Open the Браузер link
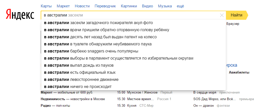Image resolution: width=259 pixels, height=109 pixels. click(x=233, y=24)
